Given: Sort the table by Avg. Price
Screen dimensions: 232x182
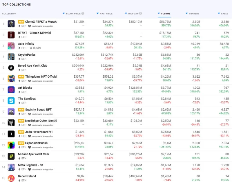Looking at the screenshot, I should pos(104,13).
